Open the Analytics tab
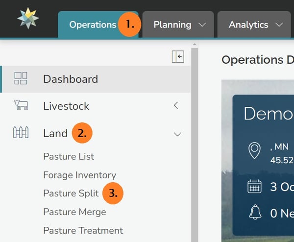The width and height of the screenshot is (294, 242). tap(248, 24)
